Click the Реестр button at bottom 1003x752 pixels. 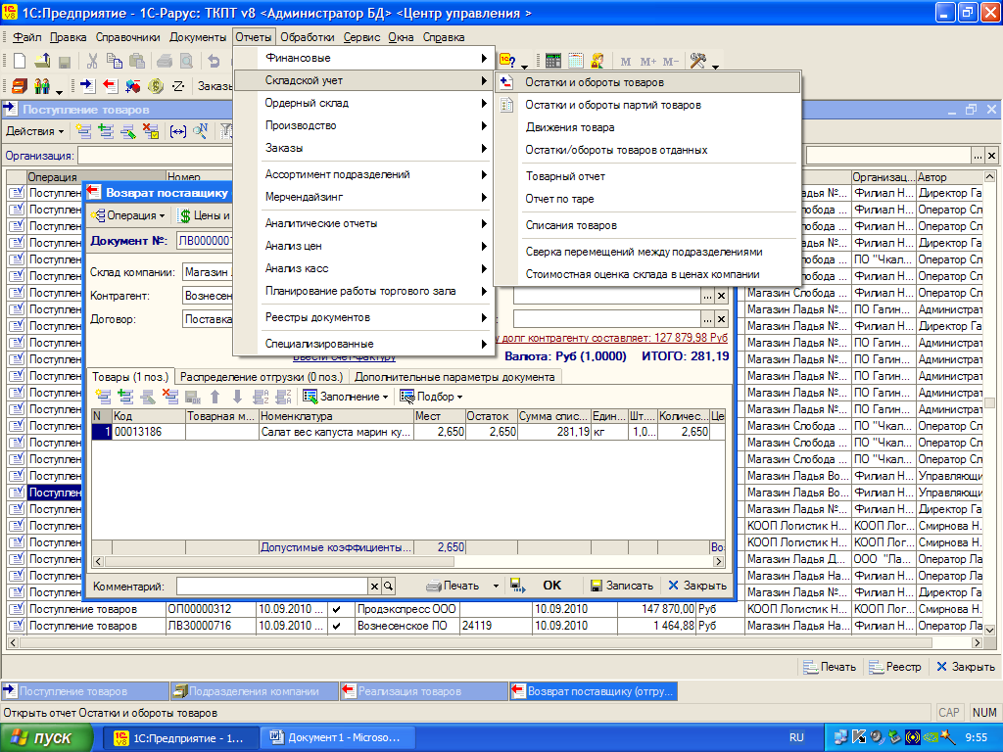895,667
